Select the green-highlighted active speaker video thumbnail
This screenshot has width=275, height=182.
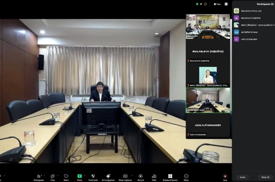point(208,100)
